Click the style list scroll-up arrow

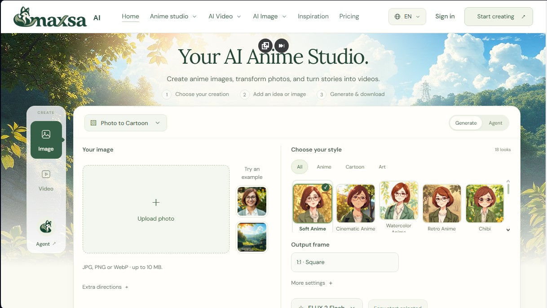click(x=508, y=181)
